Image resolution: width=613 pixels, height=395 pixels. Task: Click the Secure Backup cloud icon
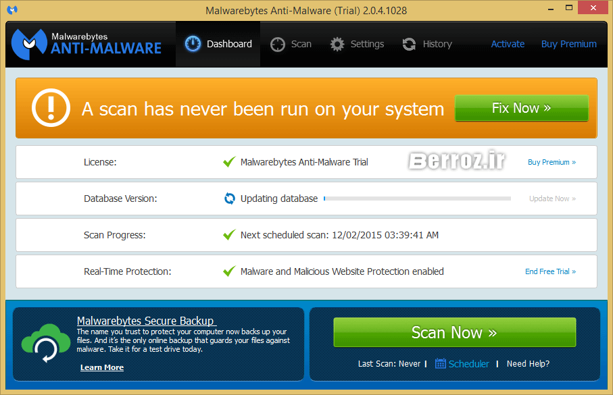coord(46,343)
